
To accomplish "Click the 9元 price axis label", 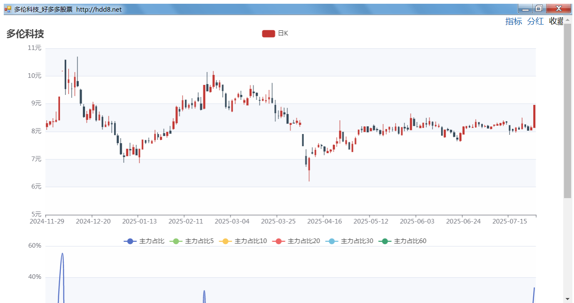I will pyautogui.click(x=36, y=103).
